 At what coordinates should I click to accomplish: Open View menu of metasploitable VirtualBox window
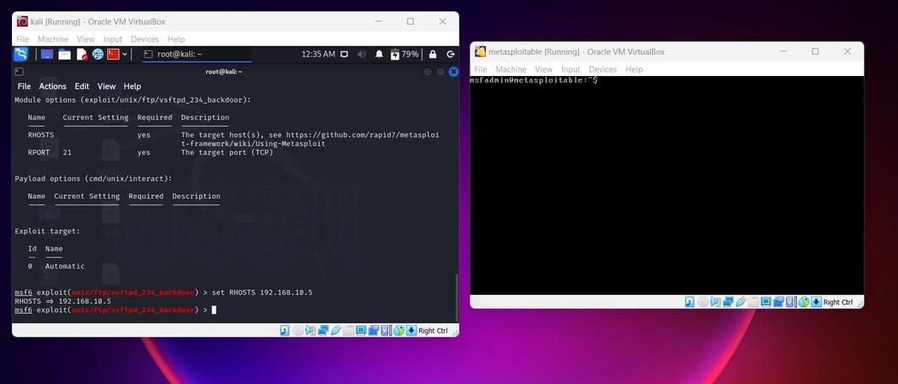click(544, 69)
